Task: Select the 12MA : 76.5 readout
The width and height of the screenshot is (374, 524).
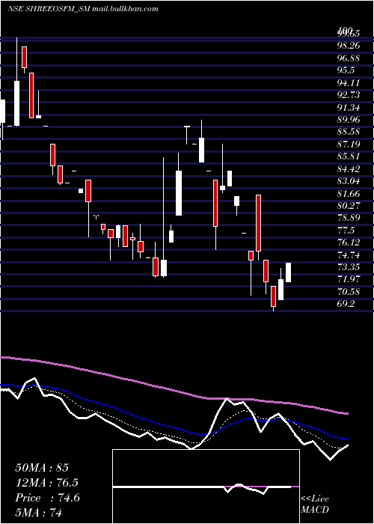Action: (49, 483)
